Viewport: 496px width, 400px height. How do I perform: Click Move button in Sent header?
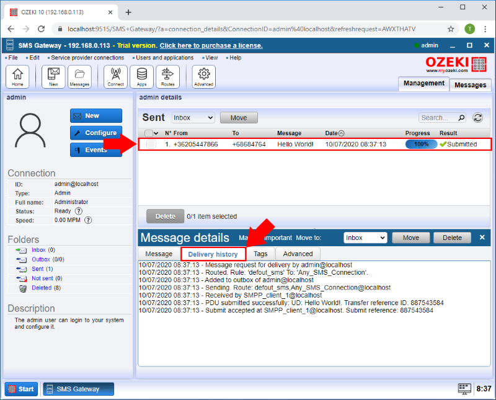239,118
